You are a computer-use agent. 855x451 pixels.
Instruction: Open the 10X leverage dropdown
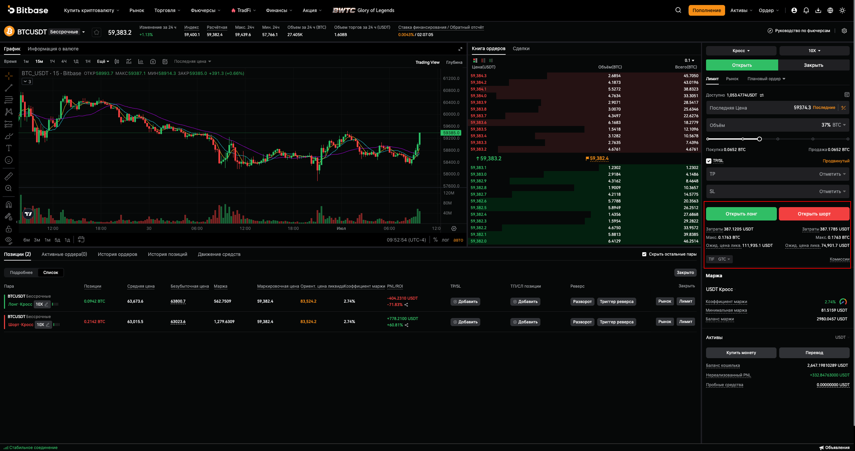(x=814, y=51)
